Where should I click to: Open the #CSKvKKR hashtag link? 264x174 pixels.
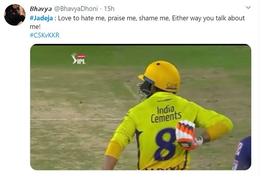44,35
